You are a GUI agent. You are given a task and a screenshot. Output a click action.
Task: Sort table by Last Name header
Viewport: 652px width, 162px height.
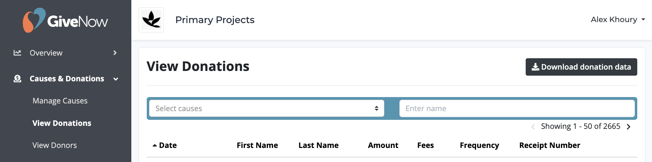pyautogui.click(x=319, y=145)
